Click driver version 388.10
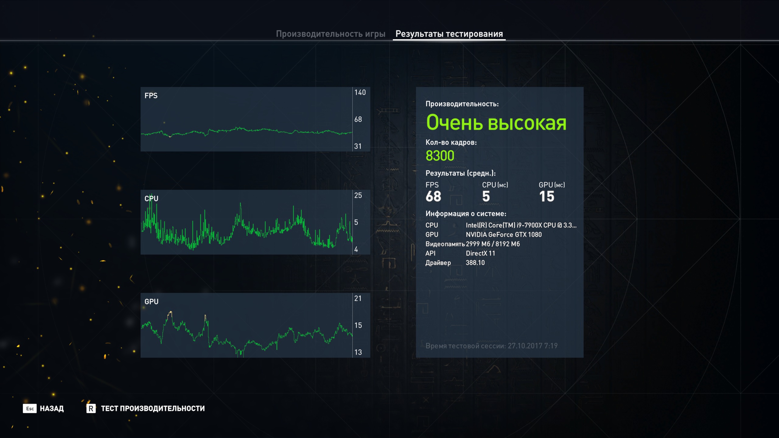Viewport: 779px width, 438px height. tap(475, 263)
